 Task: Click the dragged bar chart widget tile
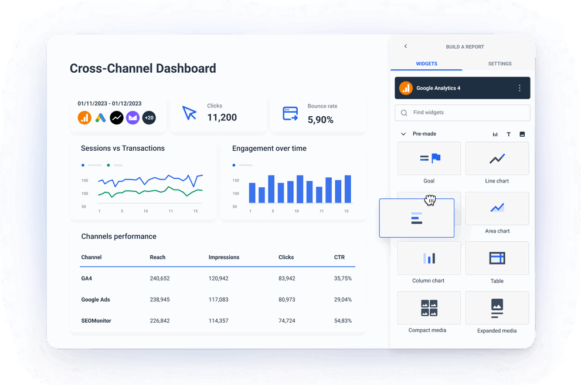[x=416, y=218]
